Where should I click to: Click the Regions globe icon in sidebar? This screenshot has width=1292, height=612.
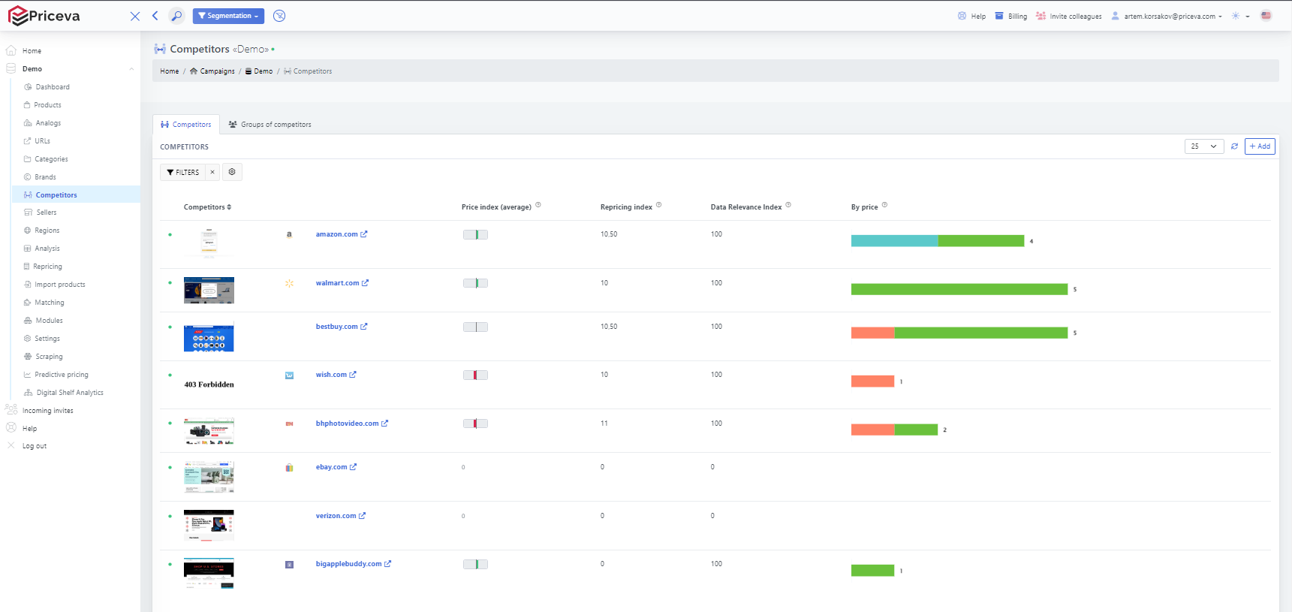pyautogui.click(x=28, y=231)
